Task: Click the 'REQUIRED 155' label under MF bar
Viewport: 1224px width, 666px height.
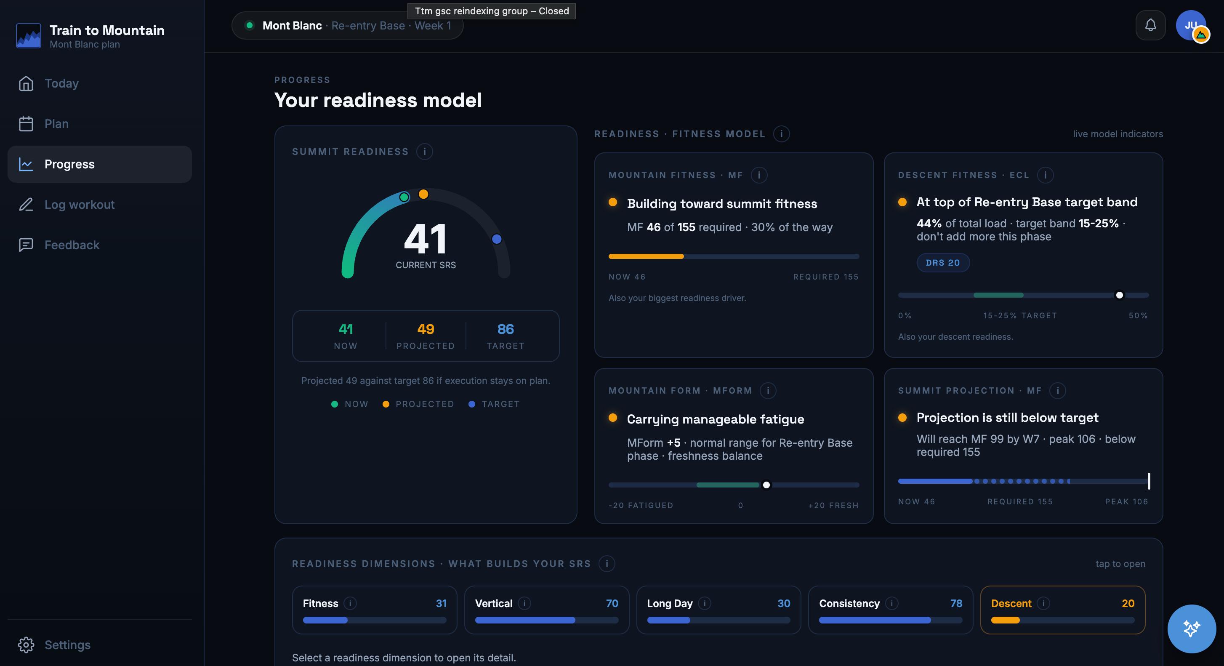Action: tap(825, 277)
